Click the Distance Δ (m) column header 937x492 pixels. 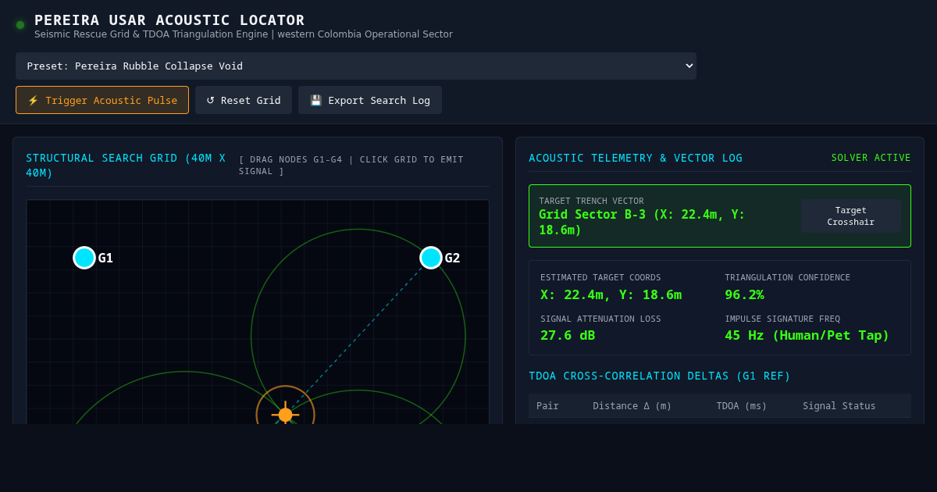632,406
